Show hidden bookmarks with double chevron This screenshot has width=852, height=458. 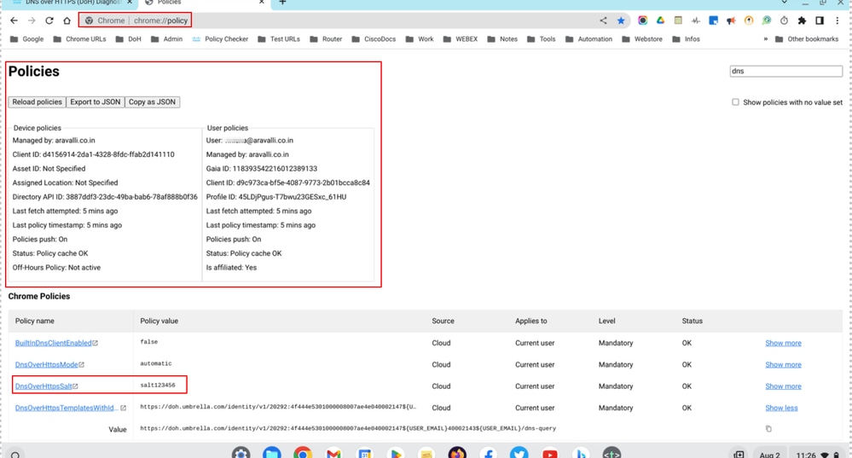coord(766,39)
